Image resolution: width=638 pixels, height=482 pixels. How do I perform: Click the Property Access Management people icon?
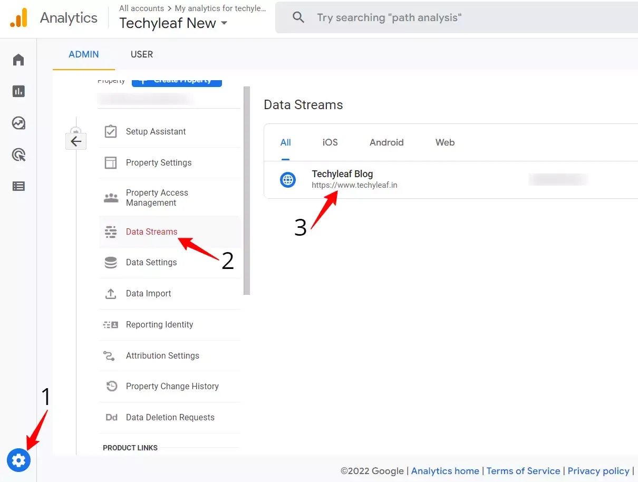pos(111,198)
